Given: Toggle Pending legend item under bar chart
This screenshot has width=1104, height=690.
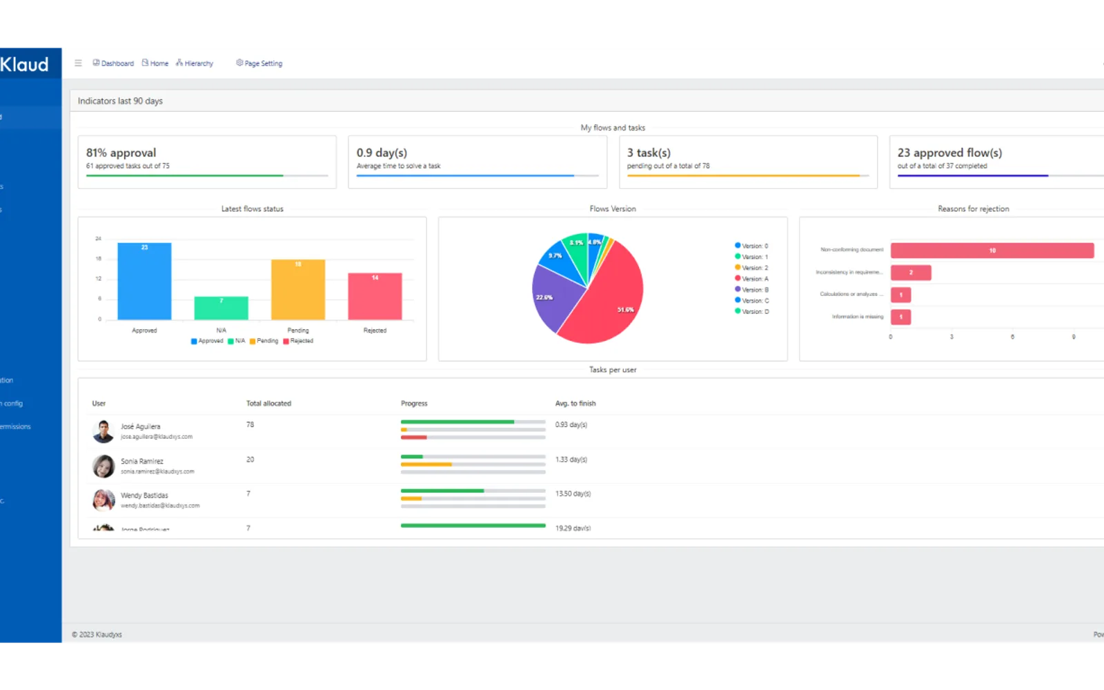Looking at the screenshot, I should coord(264,341).
